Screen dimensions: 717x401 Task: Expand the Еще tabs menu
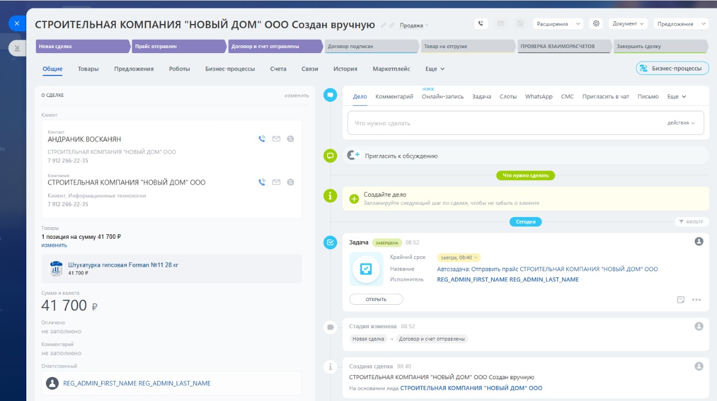[x=435, y=69]
